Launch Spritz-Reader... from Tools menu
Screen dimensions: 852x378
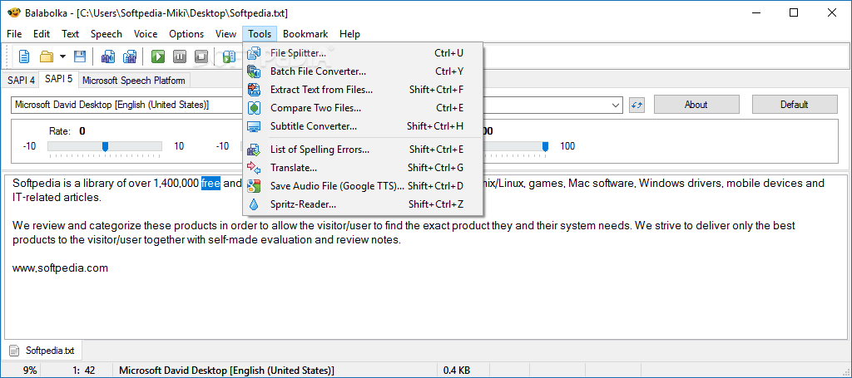(x=363, y=204)
